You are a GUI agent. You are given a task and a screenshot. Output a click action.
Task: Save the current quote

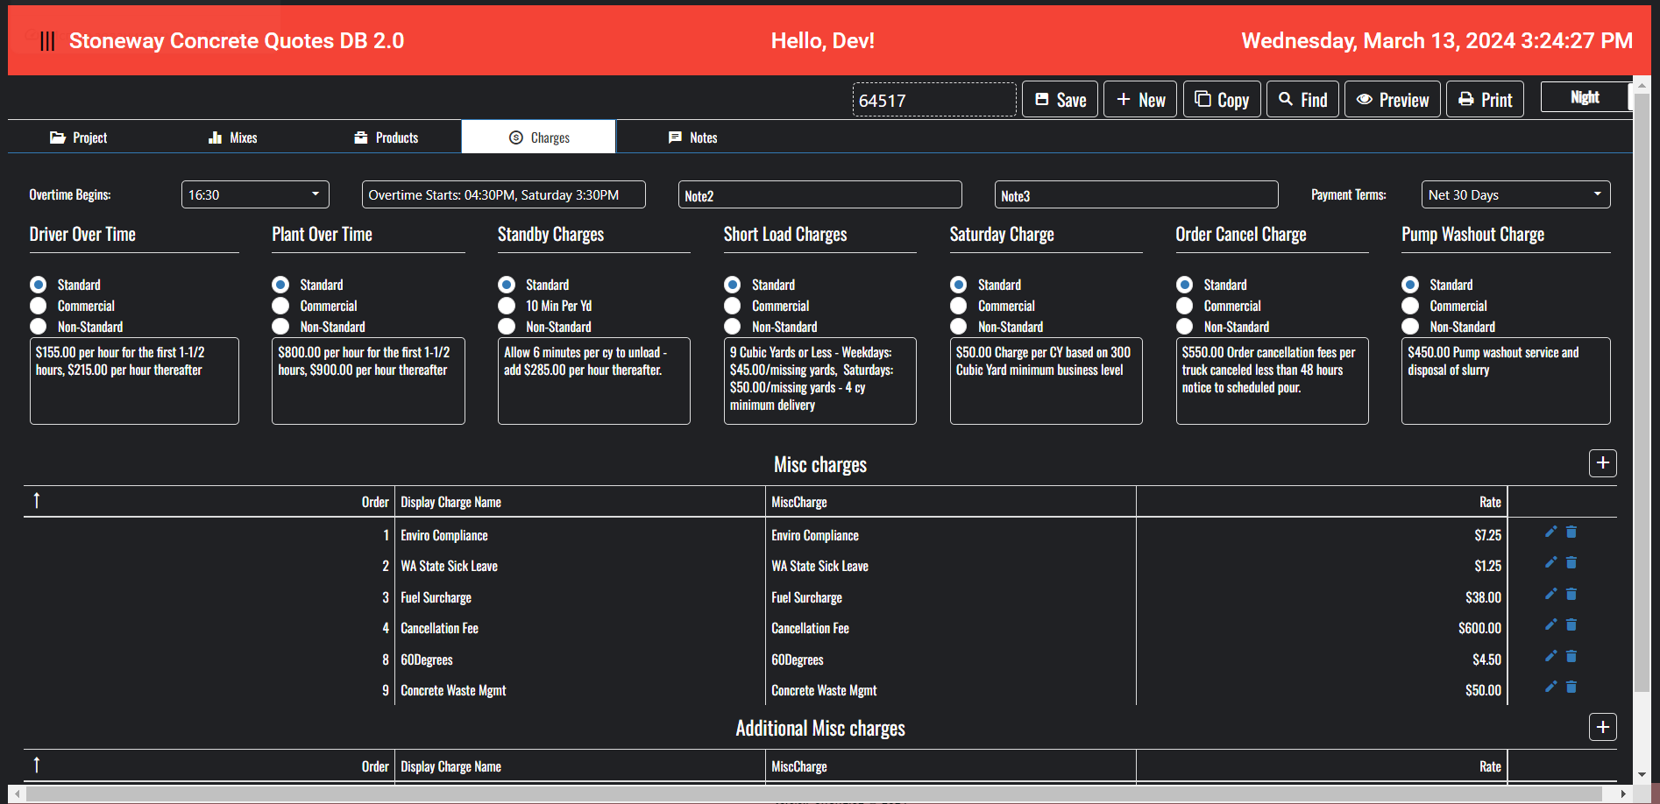coord(1061,100)
